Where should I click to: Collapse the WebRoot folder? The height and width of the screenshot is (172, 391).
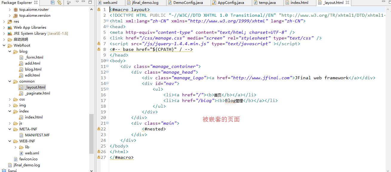point(4,45)
